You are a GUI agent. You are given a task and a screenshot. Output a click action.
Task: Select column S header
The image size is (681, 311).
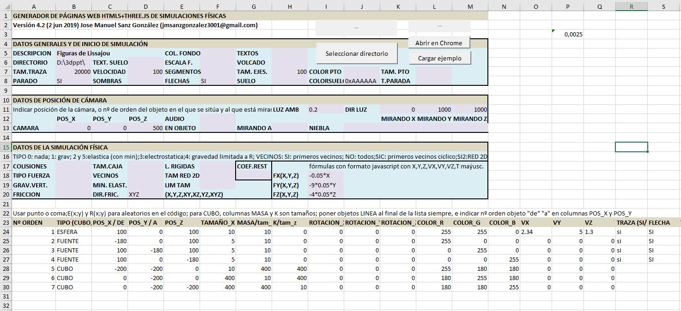pyautogui.click(x=663, y=6)
